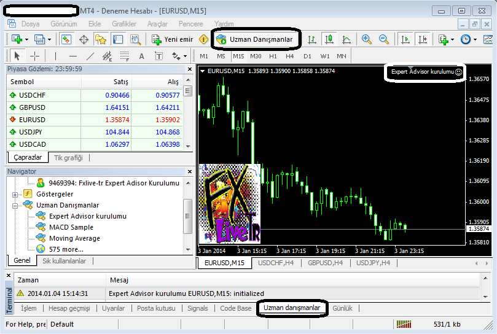
Task: Click the New Chart icon
Action: [17, 39]
